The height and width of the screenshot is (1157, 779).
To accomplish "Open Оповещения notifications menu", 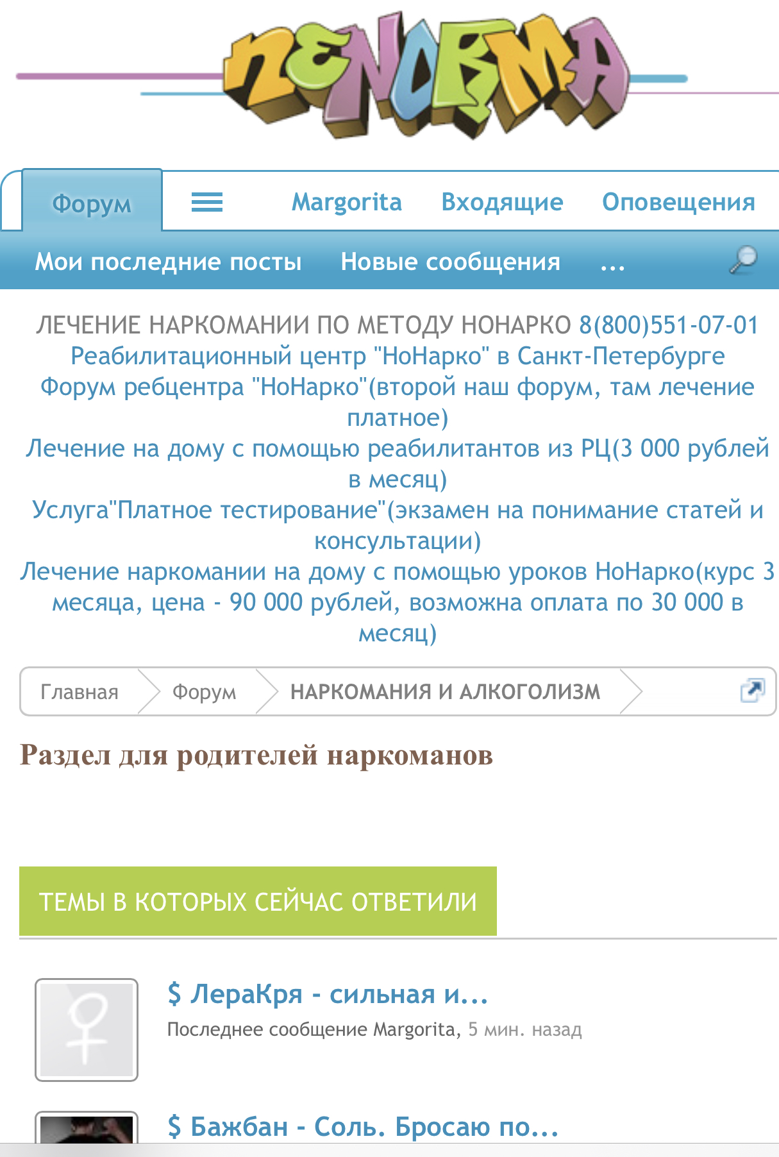I will tap(678, 203).
